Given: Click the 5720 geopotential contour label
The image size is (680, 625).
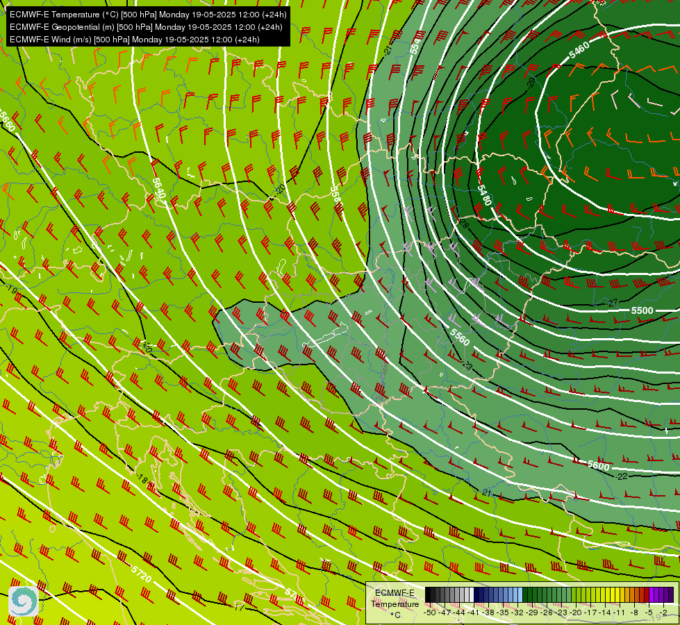Looking at the screenshot, I should coord(142,574).
